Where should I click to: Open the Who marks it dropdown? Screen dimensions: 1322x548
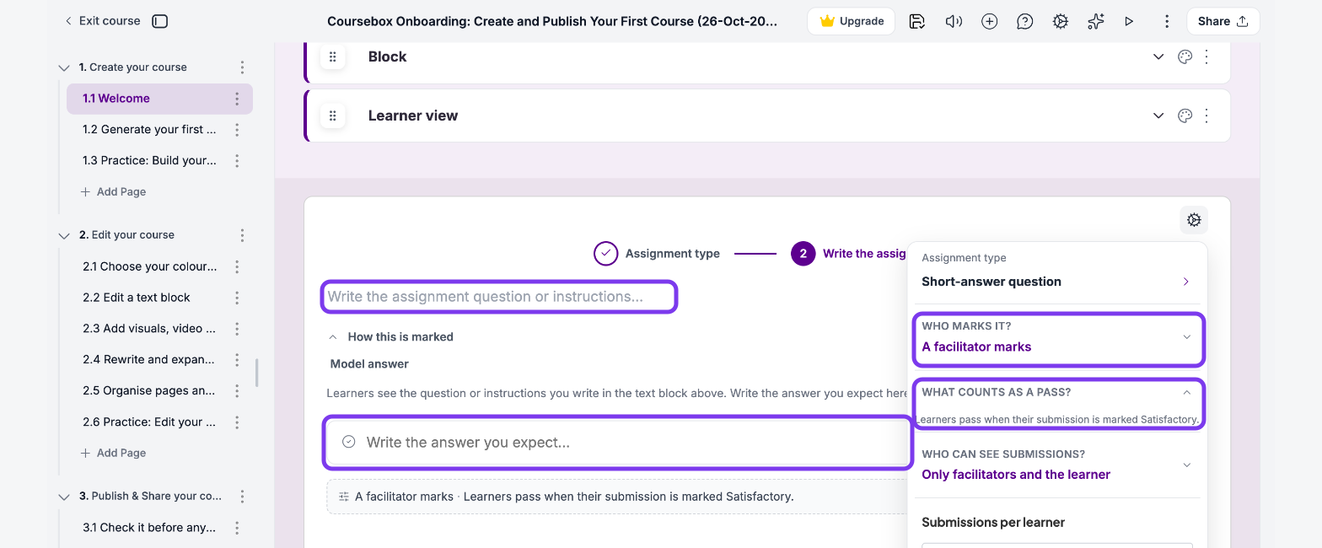click(x=1059, y=339)
